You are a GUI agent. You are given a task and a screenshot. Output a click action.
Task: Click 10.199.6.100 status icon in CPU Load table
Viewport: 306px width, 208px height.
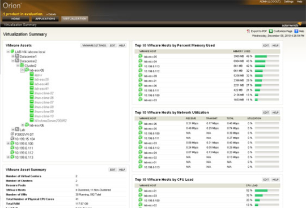coord(141,200)
